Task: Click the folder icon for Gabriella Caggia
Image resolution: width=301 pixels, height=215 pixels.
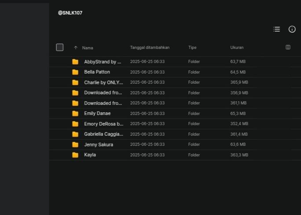Action: point(75,134)
